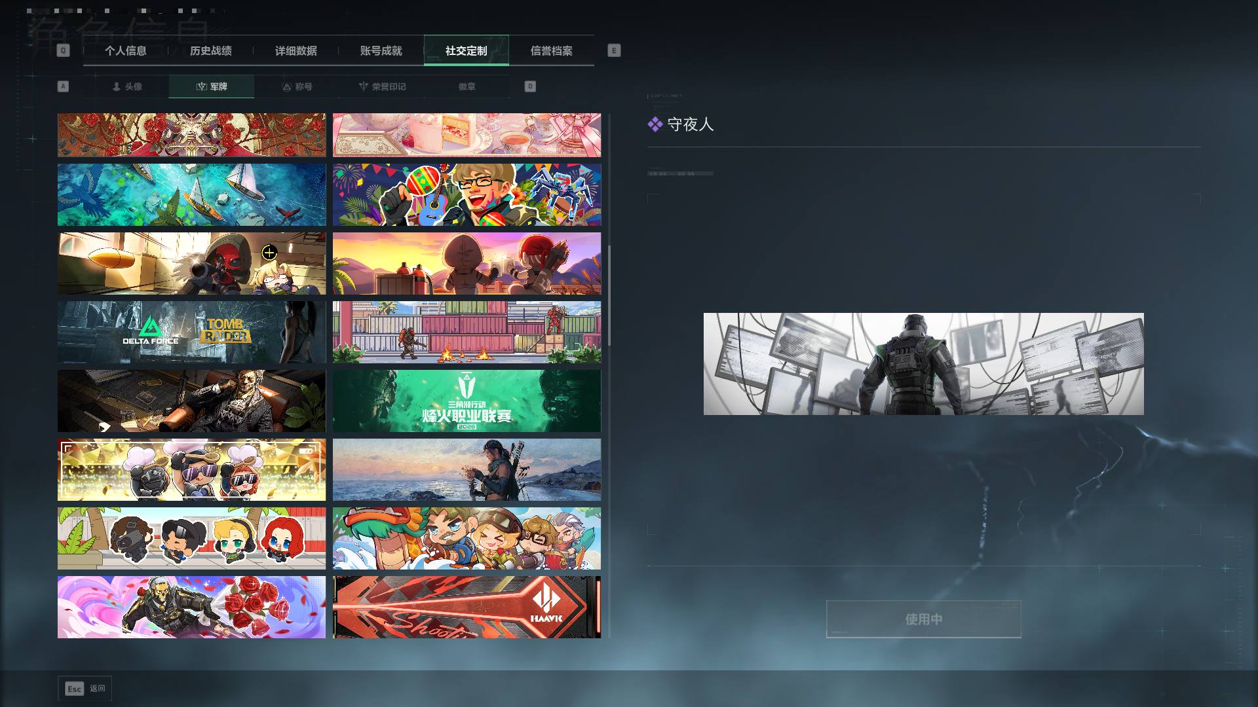Choose the sailboats on teal sea banner

click(x=191, y=194)
